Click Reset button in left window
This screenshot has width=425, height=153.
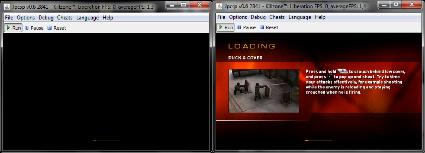[57, 28]
